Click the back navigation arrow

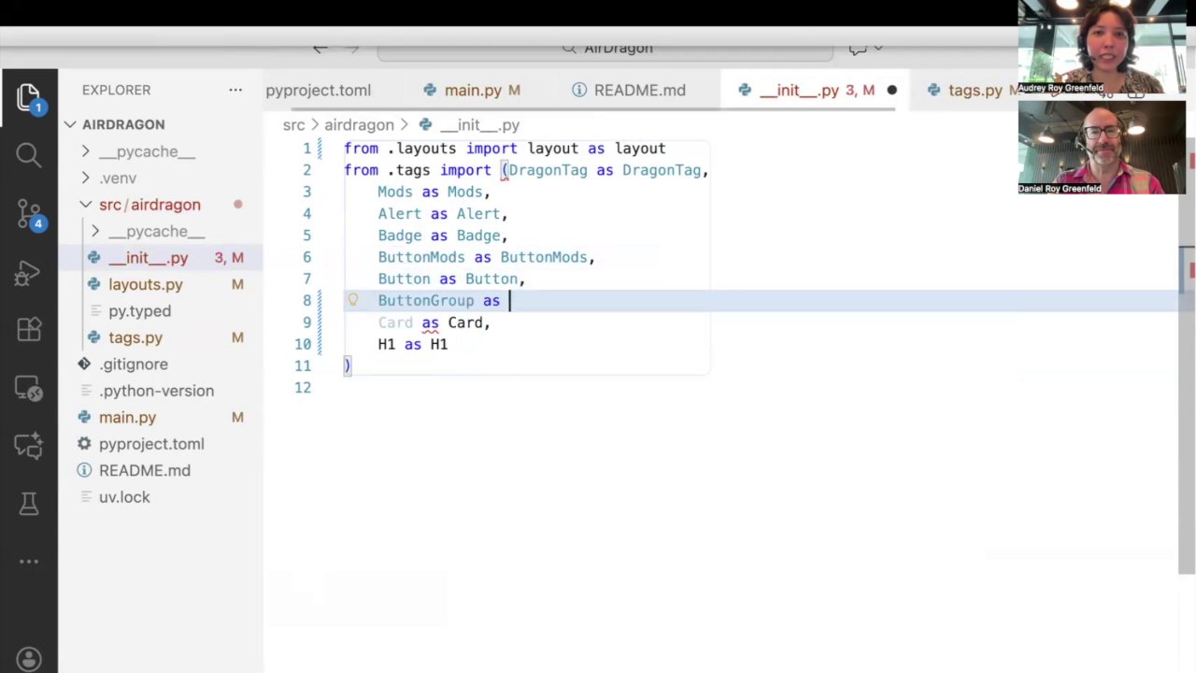(x=320, y=48)
